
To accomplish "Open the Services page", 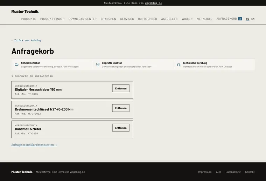I will pos(127,19).
